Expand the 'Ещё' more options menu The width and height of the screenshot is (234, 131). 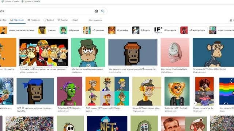tap(75, 20)
